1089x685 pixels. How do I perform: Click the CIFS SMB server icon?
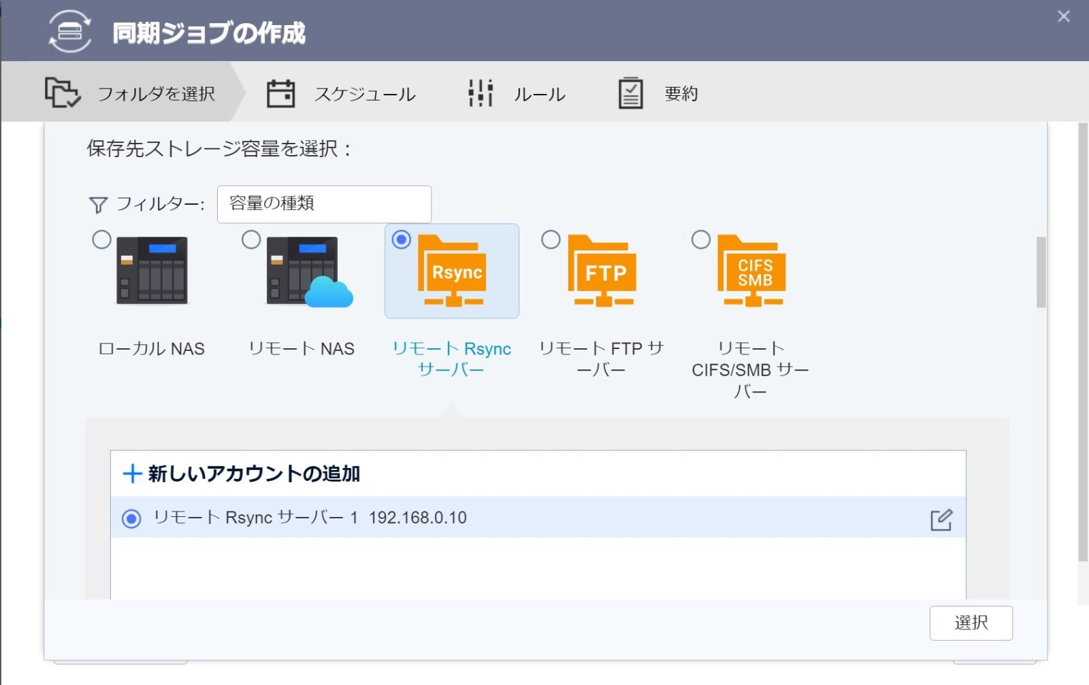tap(753, 271)
